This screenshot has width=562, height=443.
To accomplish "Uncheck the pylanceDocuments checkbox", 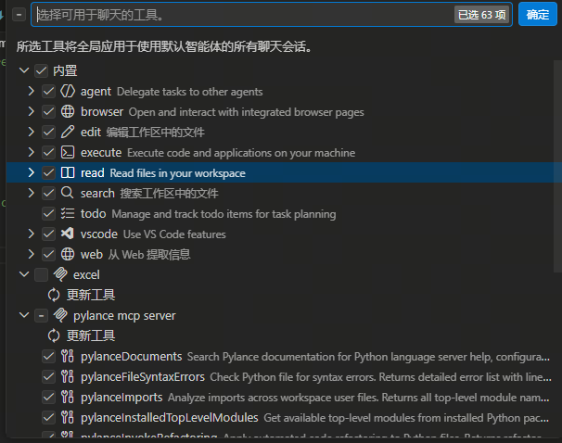I will click(48, 356).
